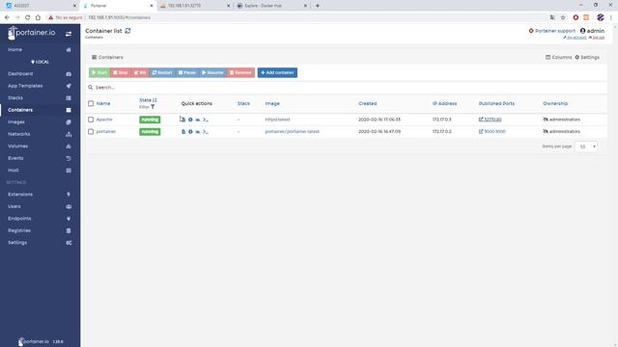Screen dimensions: 618x347
Task: Switch to the Explore Docker Hub browser tab
Action: (271, 6)
